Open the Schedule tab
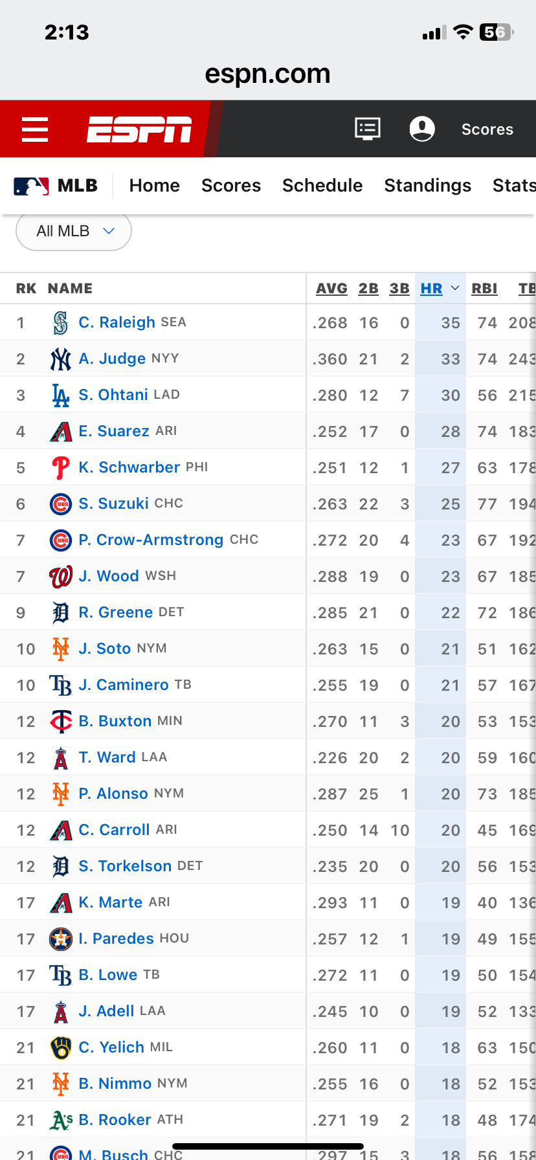The width and height of the screenshot is (536, 1160). [x=322, y=186]
